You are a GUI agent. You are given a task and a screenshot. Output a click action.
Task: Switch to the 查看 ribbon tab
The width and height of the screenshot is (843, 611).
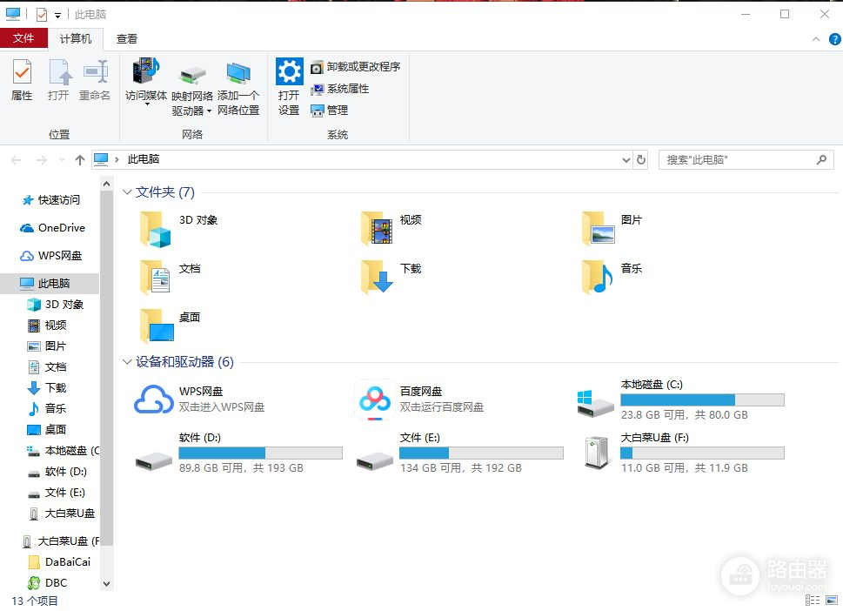tap(127, 38)
